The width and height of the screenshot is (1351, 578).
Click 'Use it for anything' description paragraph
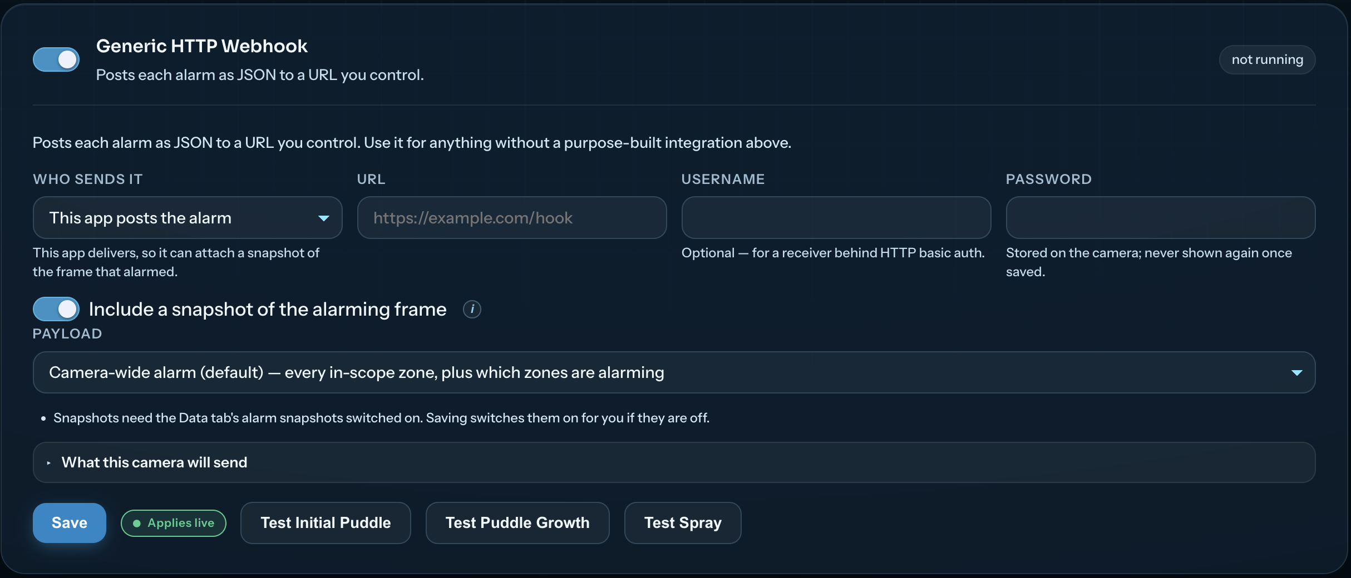tap(412, 143)
